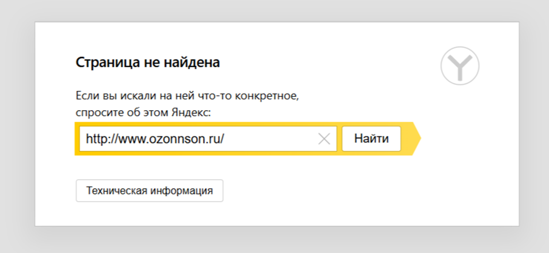Click the Yandex Browser logo icon

click(x=460, y=66)
